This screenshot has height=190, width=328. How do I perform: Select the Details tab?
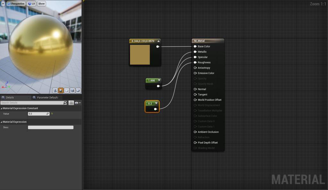tap(10, 97)
